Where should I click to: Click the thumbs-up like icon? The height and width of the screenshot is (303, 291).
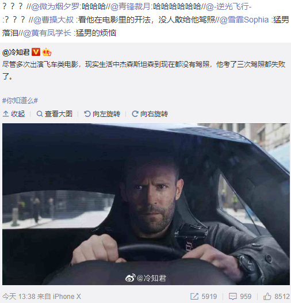(267, 296)
